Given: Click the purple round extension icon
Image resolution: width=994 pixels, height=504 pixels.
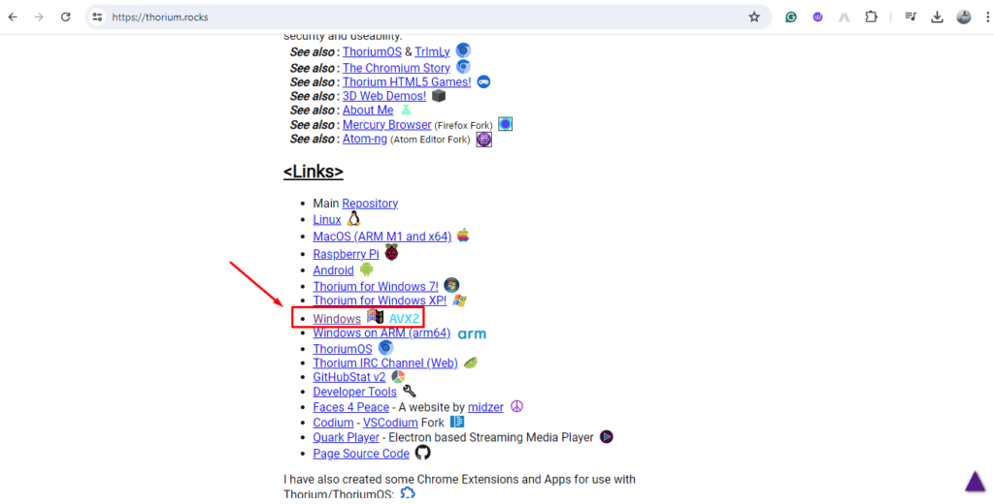Looking at the screenshot, I should [x=817, y=17].
